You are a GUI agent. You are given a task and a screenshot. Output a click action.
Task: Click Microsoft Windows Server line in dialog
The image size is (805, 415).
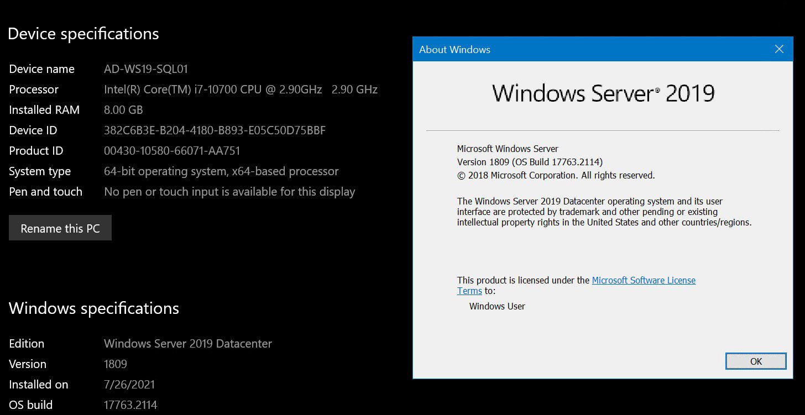click(x=508, y=149)
